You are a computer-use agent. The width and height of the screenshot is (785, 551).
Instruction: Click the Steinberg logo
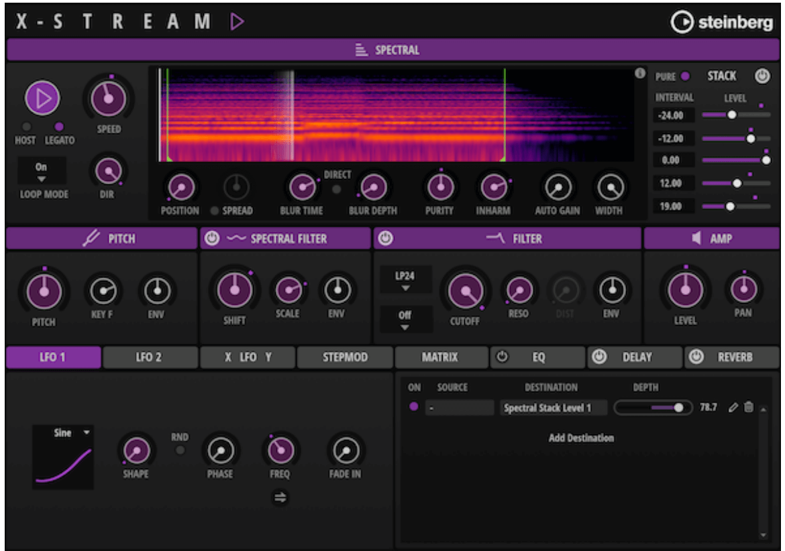coord(721,22)
